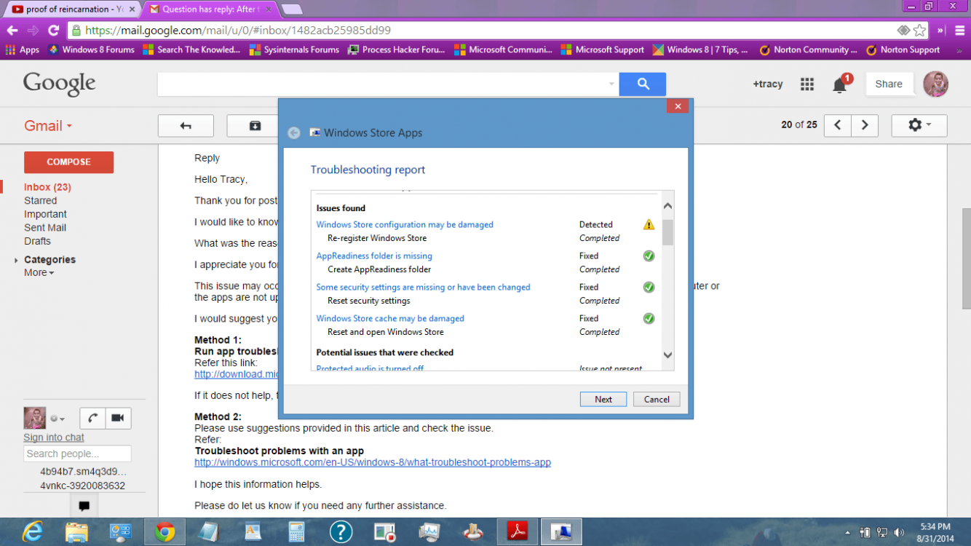
Task: Open File Explorer from the taskbar
Action: pyautogui.click(x=76, y=531)
